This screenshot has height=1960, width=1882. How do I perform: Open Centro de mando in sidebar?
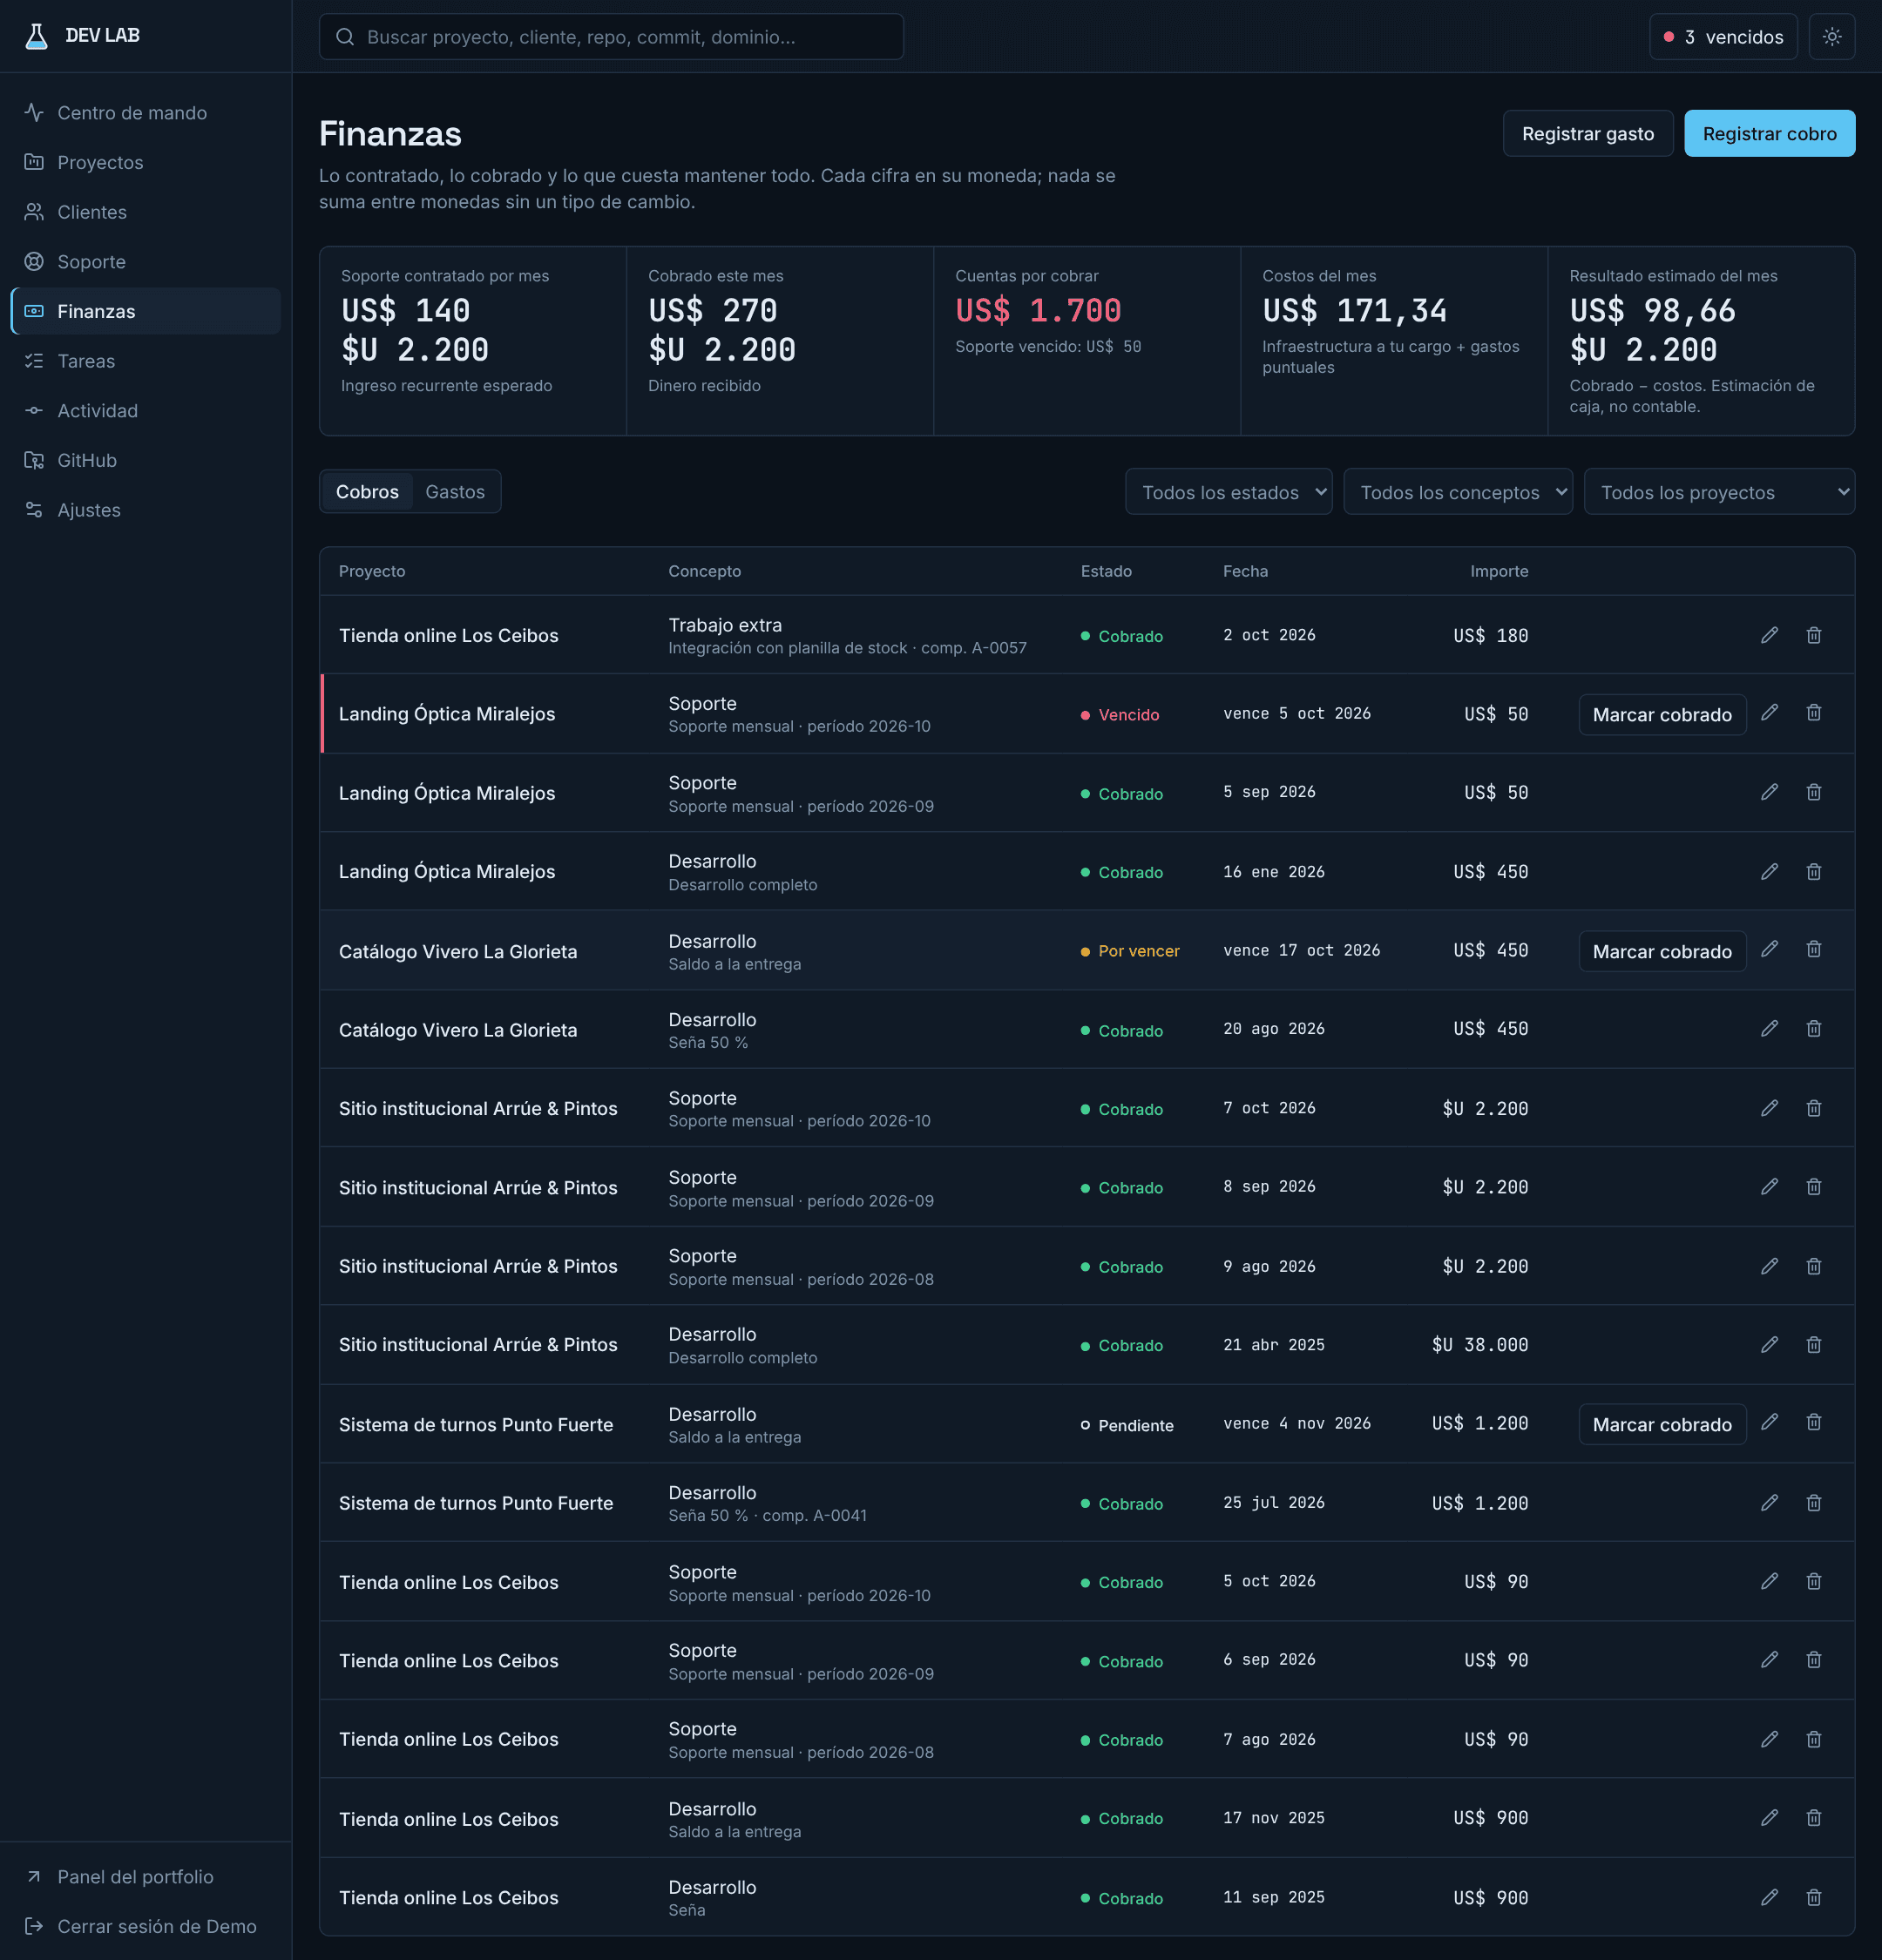pyautogui.click(x=146, y=113)
